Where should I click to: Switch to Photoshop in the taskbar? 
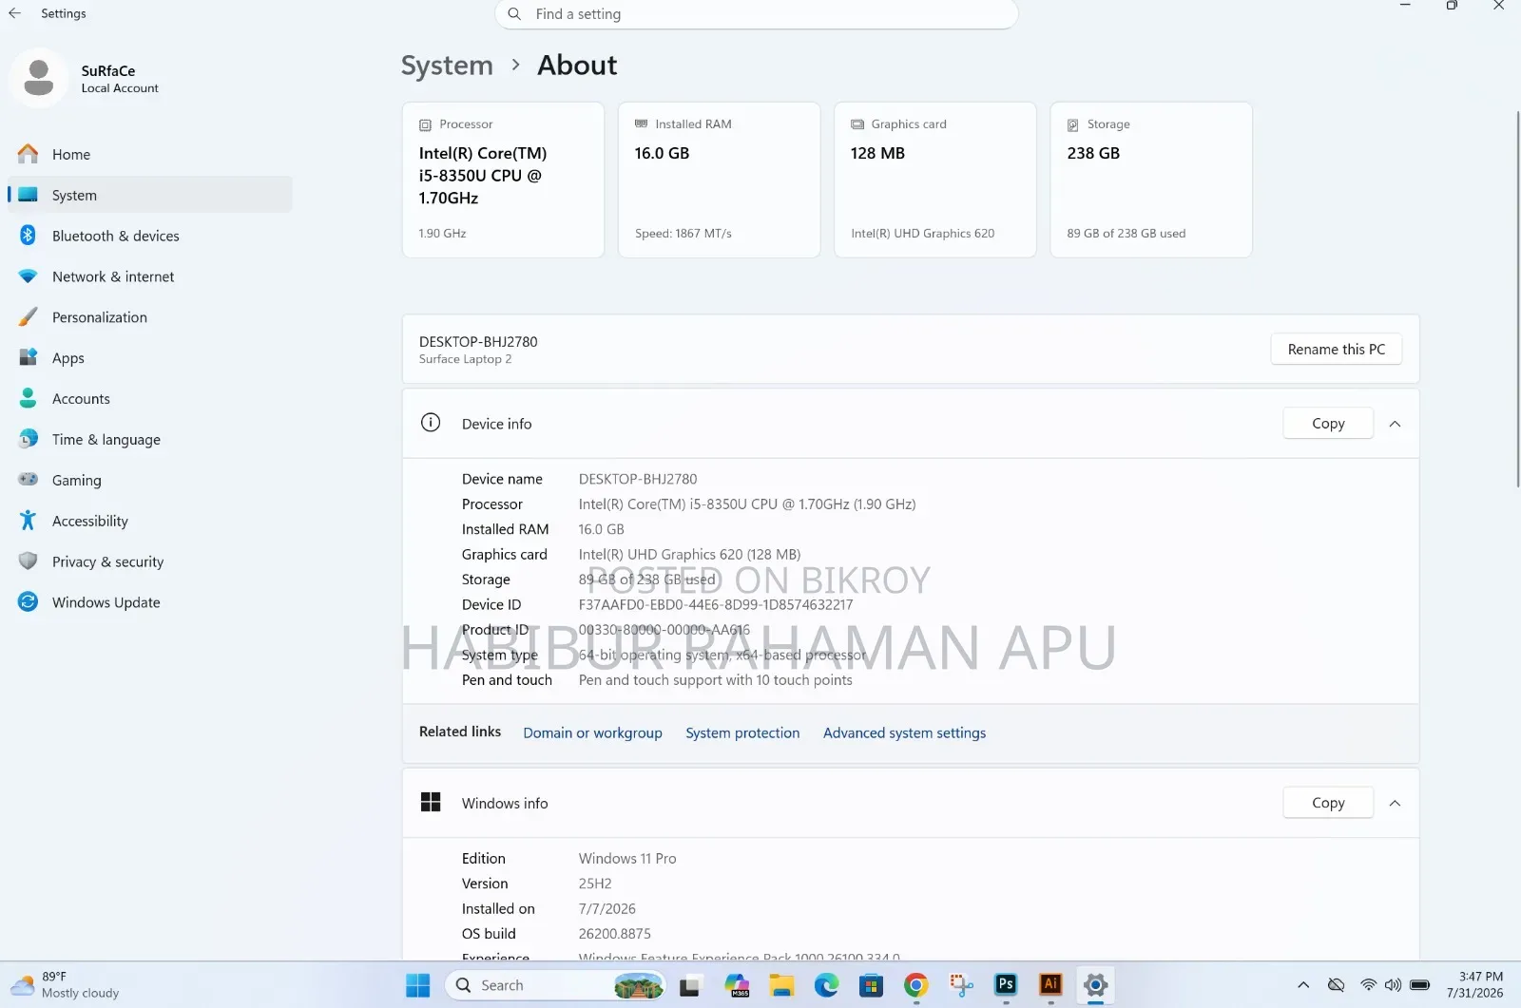point(1006,985)
